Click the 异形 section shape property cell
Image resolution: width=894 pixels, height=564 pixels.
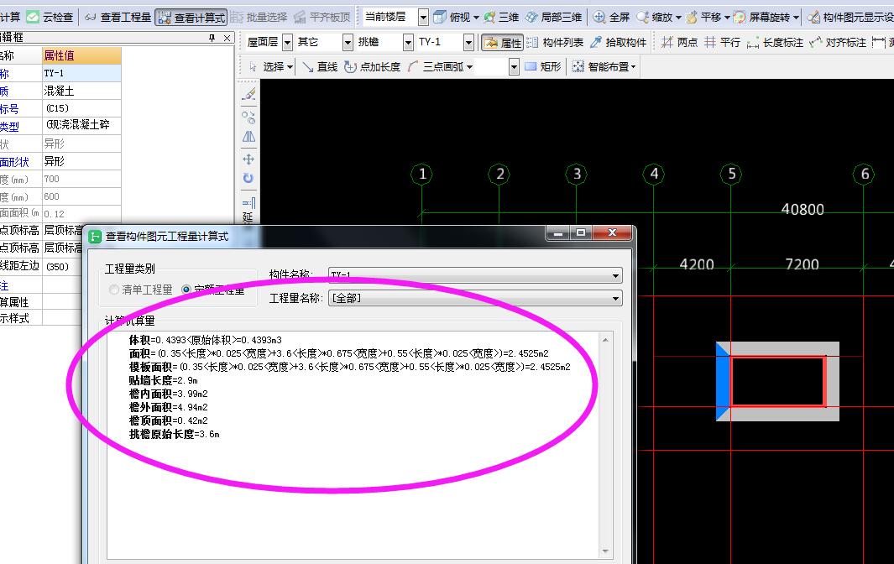[x=81, y=161]
